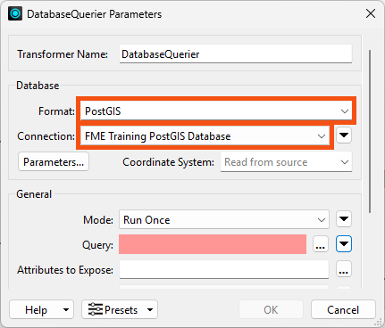
Task: Open the Help button dropdown arrow
Action: click(x=66, y=310)
